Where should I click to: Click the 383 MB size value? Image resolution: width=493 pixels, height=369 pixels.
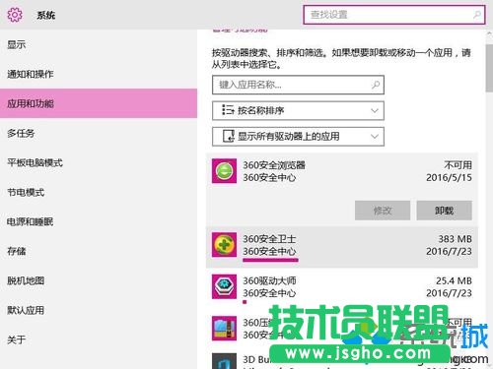pos(455,239)
